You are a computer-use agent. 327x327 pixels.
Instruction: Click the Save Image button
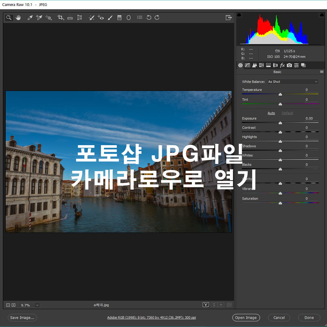point(22,318)
